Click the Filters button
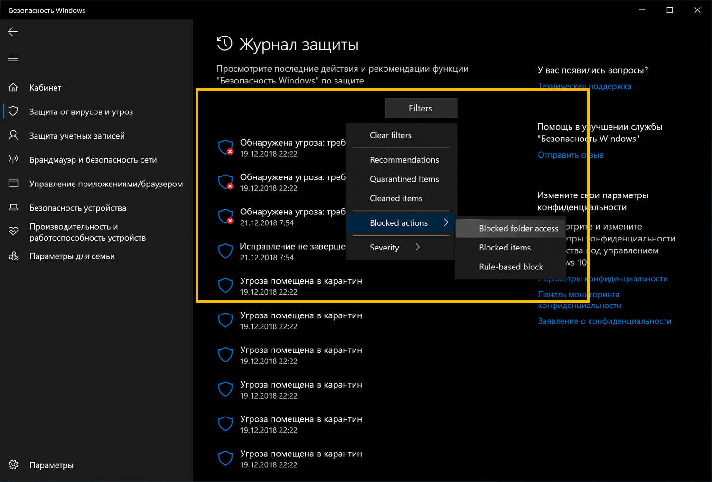 pos(421,108)
